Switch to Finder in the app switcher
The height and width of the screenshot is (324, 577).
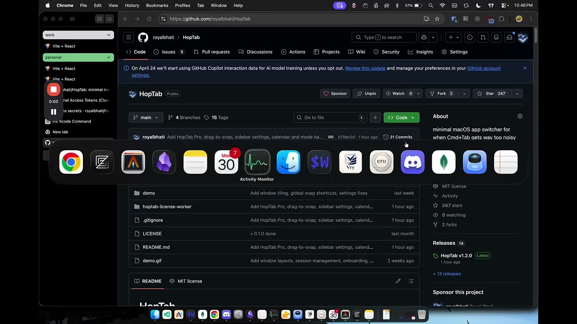[x=288, y=162]
